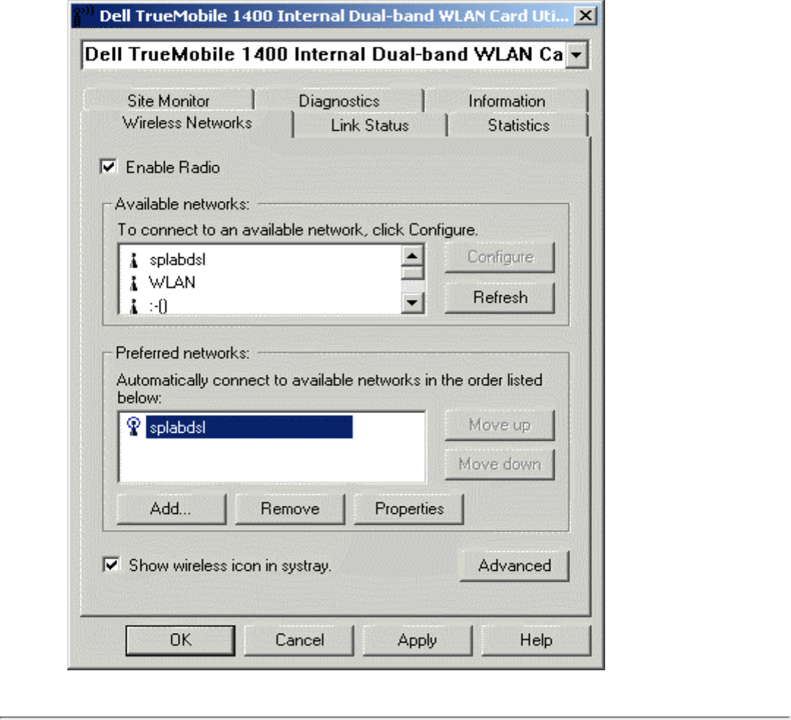Screen dimensions: 791x720
Task: Apply the wireless settings
Action: 417,640
